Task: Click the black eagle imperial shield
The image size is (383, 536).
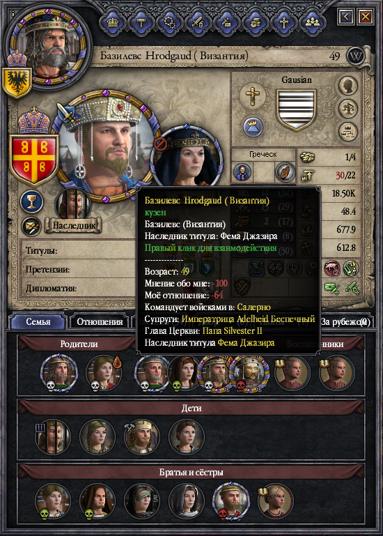Action: [17, 82]
